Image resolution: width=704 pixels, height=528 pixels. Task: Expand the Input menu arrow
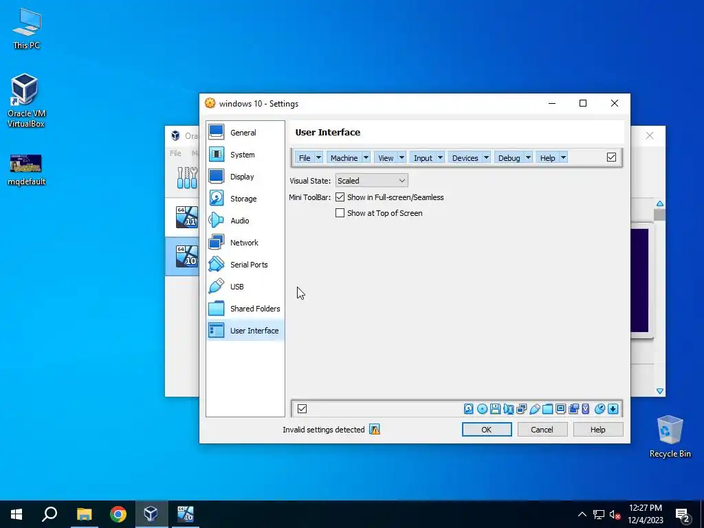[x=441, y=157]
